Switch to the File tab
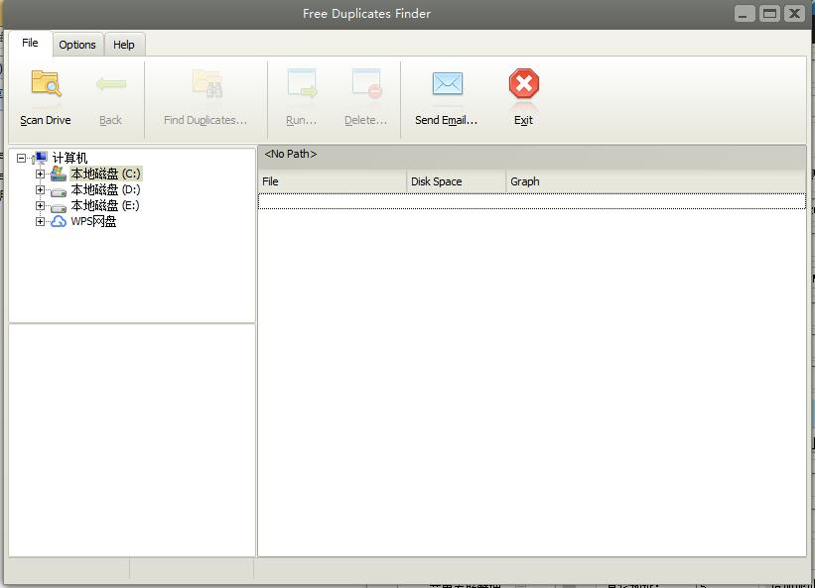 (31, 43)
